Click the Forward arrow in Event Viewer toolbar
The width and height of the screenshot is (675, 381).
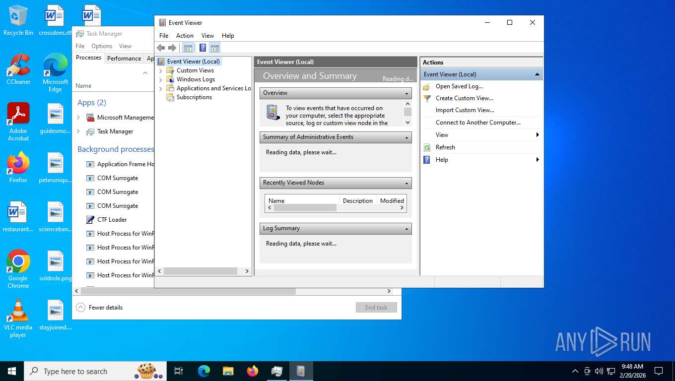pyautogui.click(x=172, y=48)
